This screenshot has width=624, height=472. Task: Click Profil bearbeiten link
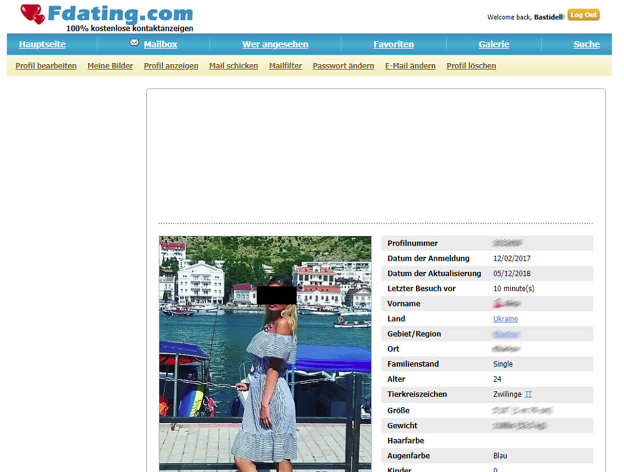pyautogui.click(x=46, y=66)
